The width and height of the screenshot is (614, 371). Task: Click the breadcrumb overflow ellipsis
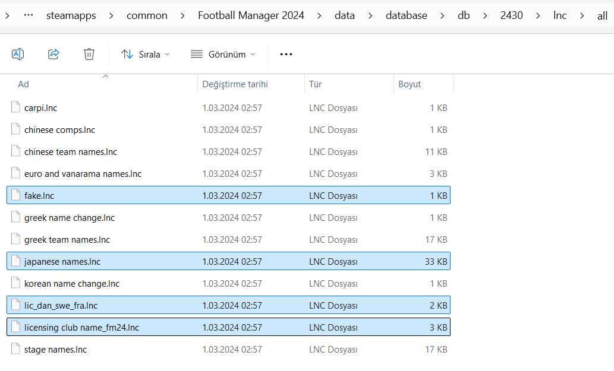click(x=28, y=15)
